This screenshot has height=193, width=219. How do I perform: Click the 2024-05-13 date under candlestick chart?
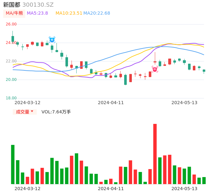185,103
